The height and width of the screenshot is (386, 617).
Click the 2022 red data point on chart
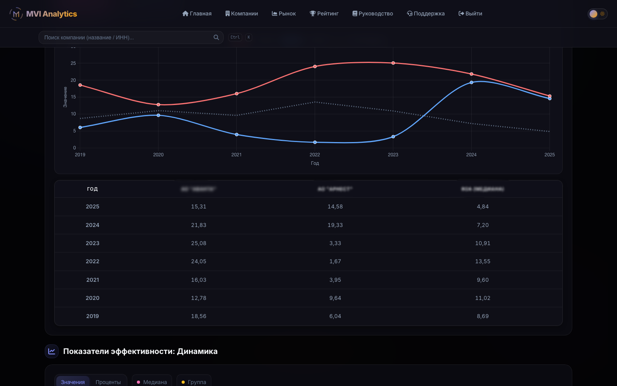tap(315, 66)
